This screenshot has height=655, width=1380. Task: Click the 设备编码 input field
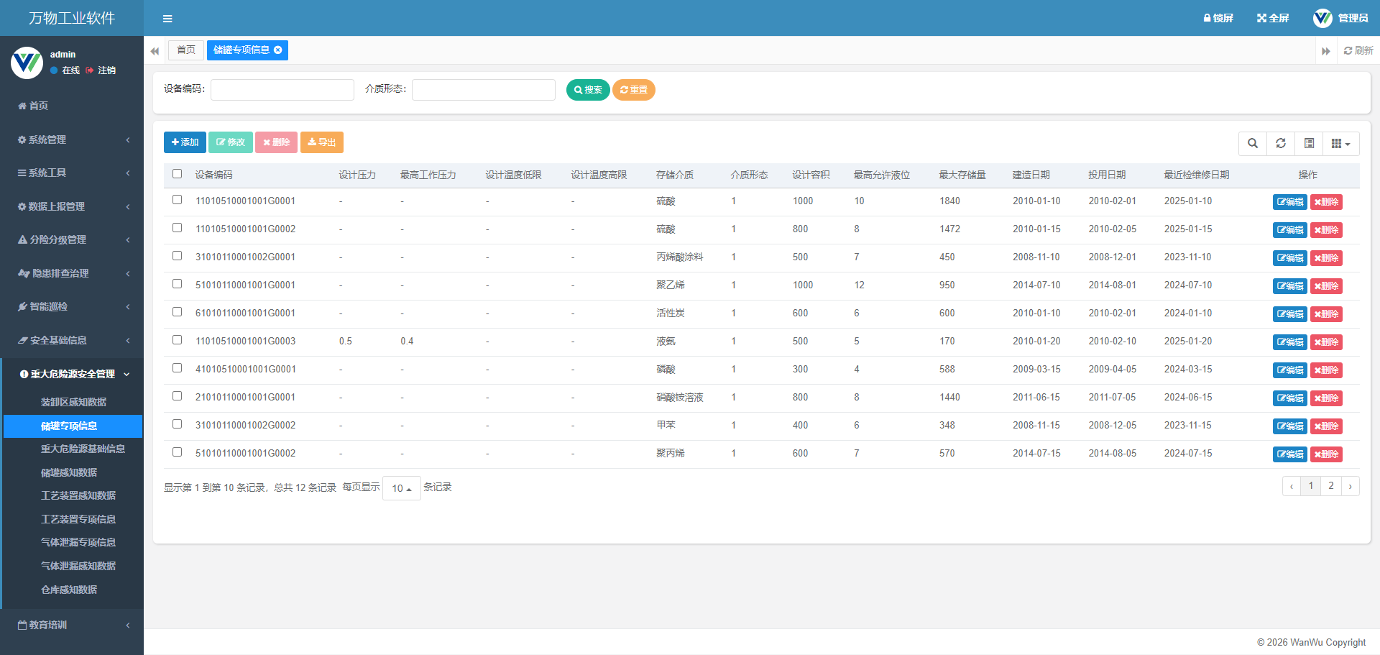point(282,90)
